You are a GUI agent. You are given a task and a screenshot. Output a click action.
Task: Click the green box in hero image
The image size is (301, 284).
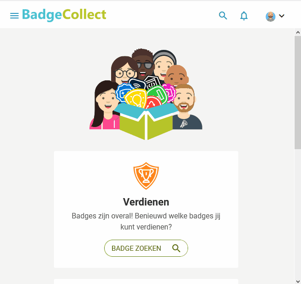pyautogui.click(x=146, y=122)
